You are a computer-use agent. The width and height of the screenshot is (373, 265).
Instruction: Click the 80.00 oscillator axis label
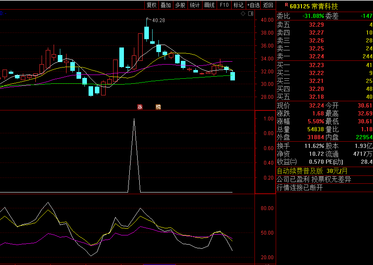pos(267,208)
